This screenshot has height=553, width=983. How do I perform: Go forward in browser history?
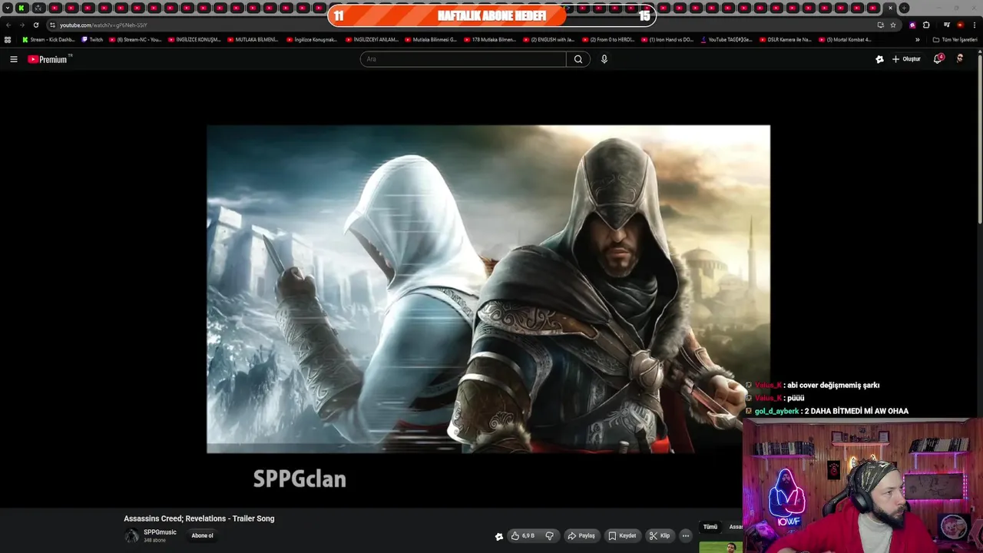click(22, 25)
